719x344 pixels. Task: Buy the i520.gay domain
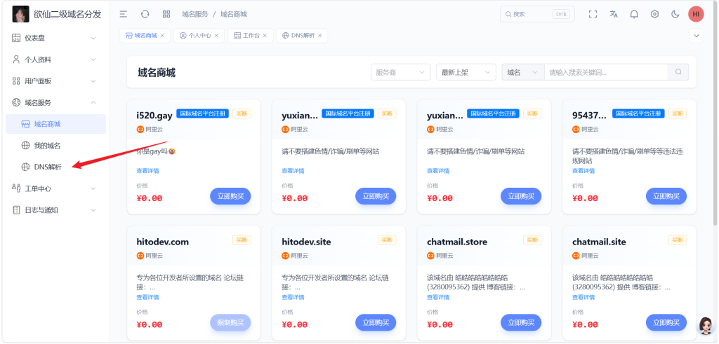point(230,197)
